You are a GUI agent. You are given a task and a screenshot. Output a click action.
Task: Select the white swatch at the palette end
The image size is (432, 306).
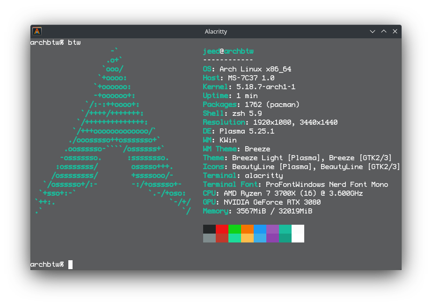[x=298, y=234]
